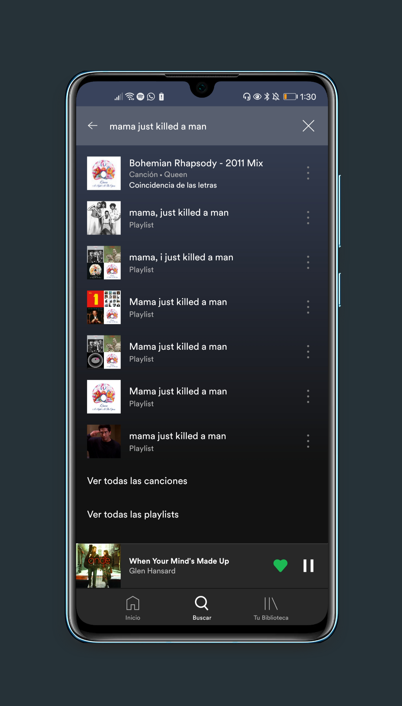Tap the muted bell icon in status bar
The image size is (402, 706).
275,97
